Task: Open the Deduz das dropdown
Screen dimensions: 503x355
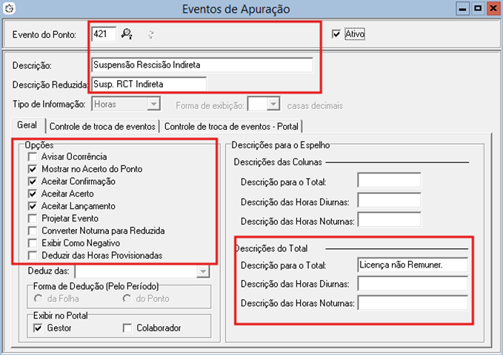Action: point(202,272)
